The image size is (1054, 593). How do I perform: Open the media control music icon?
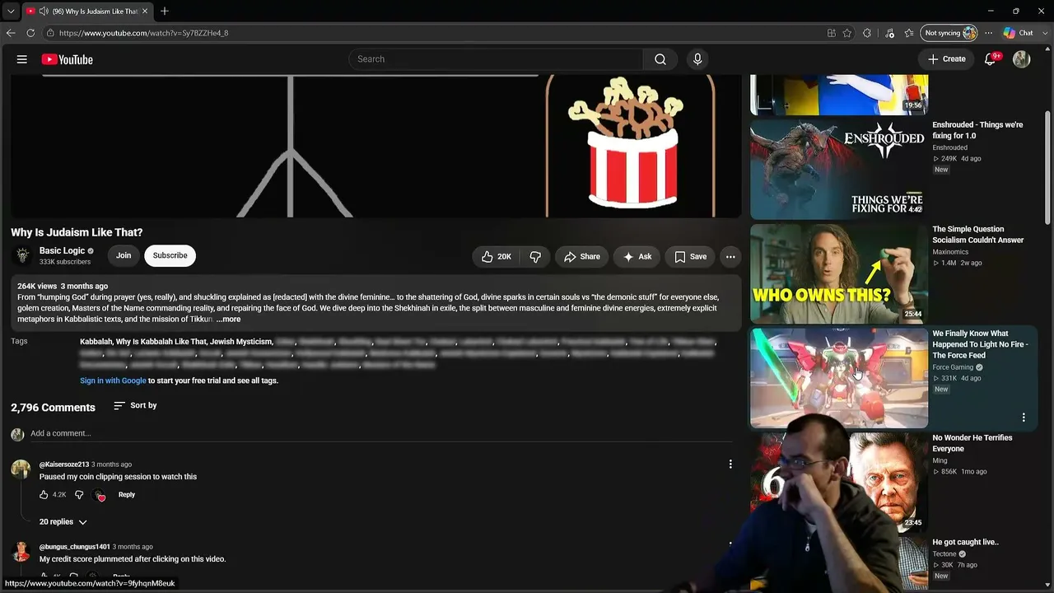[x=889, y=33]
